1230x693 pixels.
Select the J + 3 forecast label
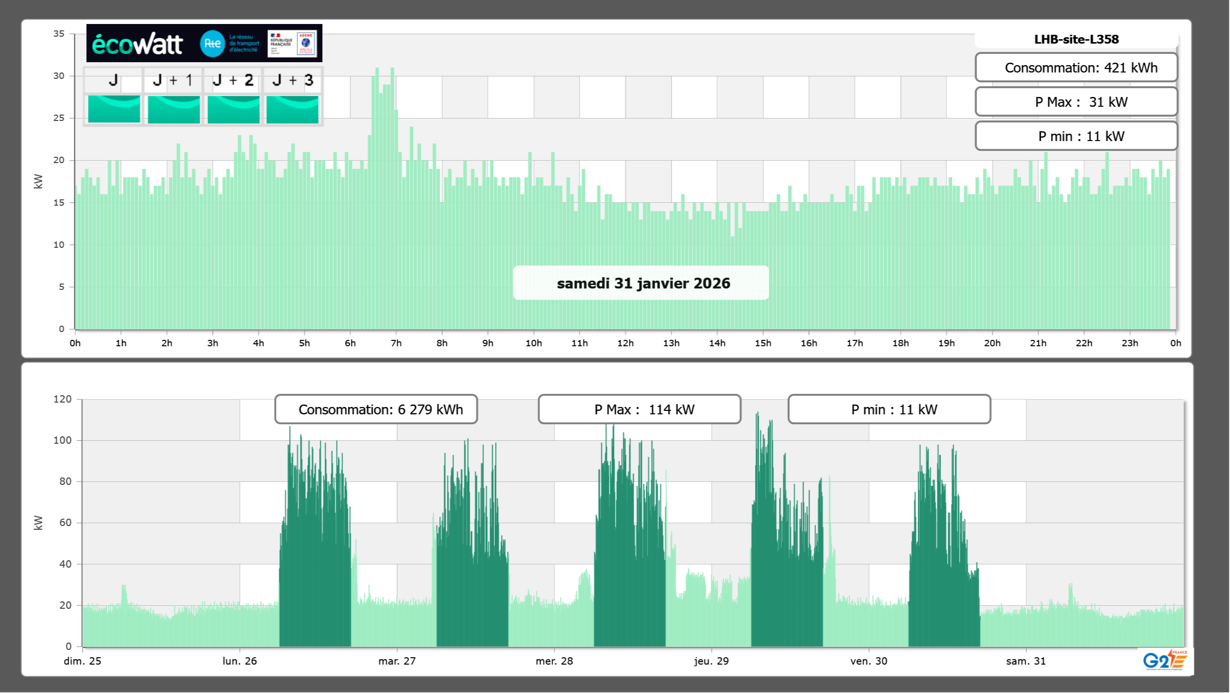(292, 80)
